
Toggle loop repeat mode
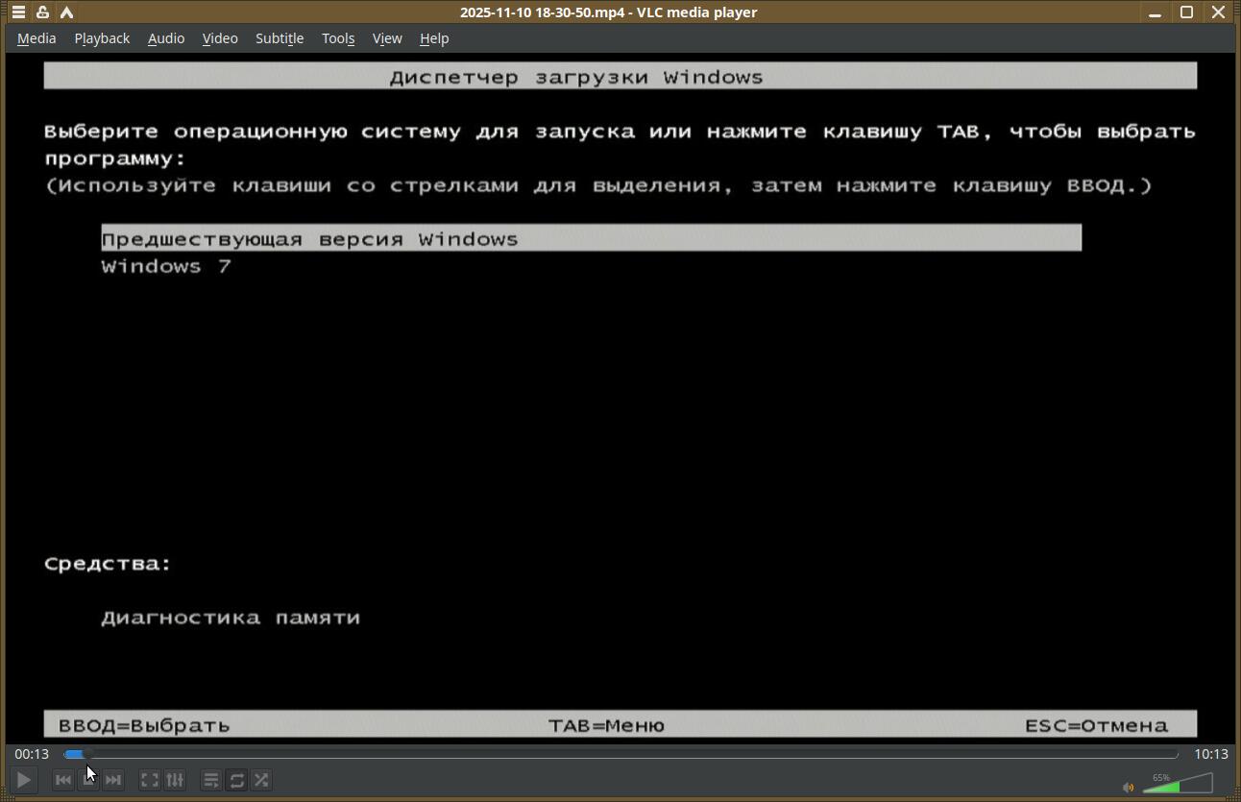tap(236, 780)
